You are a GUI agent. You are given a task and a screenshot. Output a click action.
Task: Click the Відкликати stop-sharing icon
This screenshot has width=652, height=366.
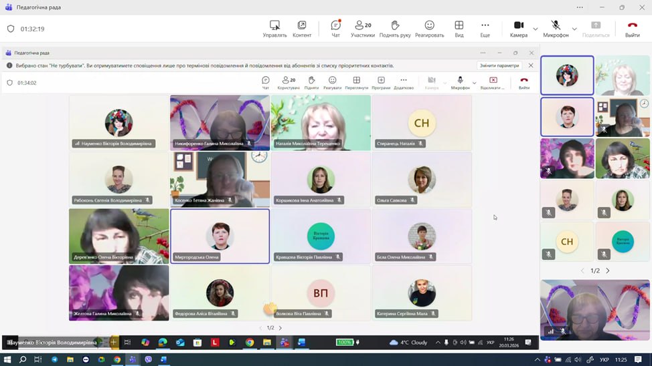[493, 83]
